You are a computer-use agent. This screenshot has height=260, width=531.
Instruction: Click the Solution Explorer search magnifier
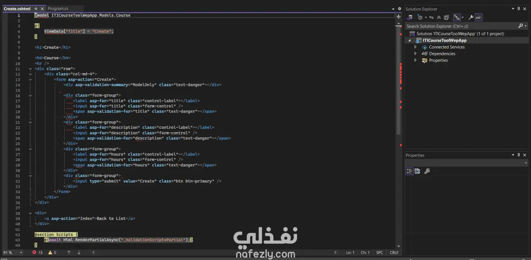tap(521, 26)
